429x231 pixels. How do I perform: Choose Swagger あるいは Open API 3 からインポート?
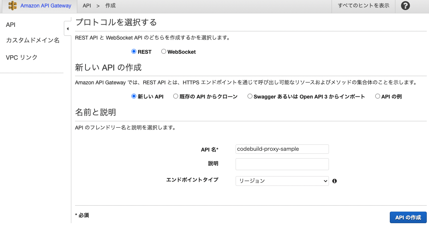(x=250, y=96)
